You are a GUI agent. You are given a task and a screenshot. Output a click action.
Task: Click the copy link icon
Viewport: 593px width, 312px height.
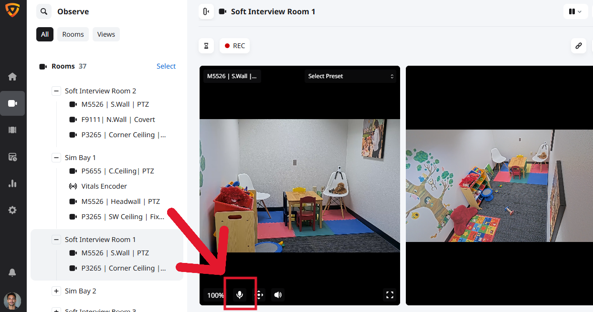click(578, 46)
